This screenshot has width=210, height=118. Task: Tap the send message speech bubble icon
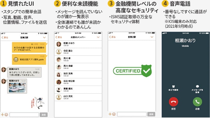point(197,86)
